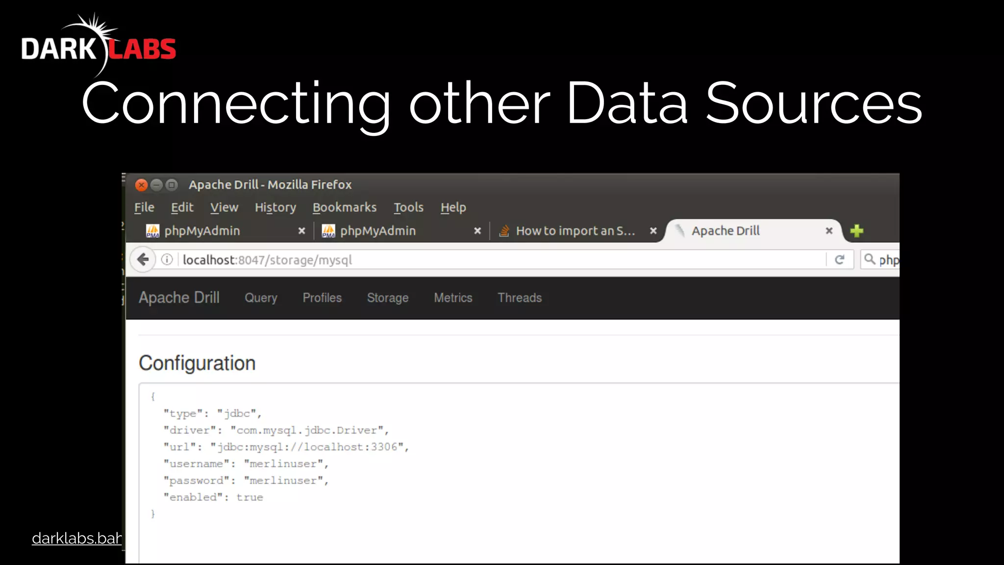Viewport: 1004px width, 565px height.
Task: Switch to the second phpMyAdmin tab
Action: tap(401, 231)
